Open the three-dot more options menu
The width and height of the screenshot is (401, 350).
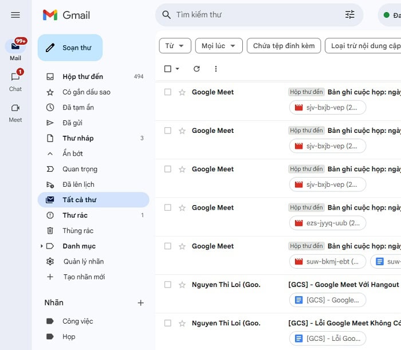pos(216,69)
